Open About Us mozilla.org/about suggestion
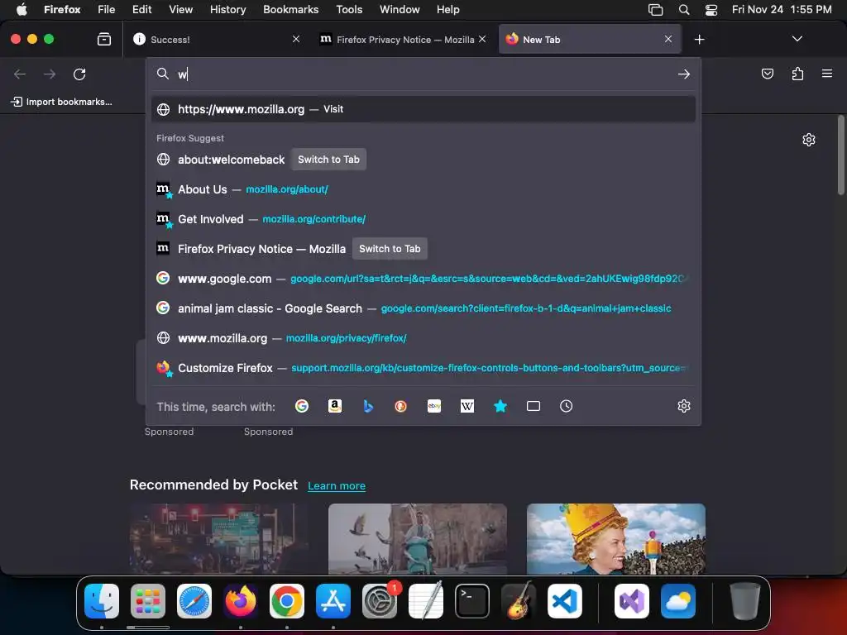 point(423,189)
